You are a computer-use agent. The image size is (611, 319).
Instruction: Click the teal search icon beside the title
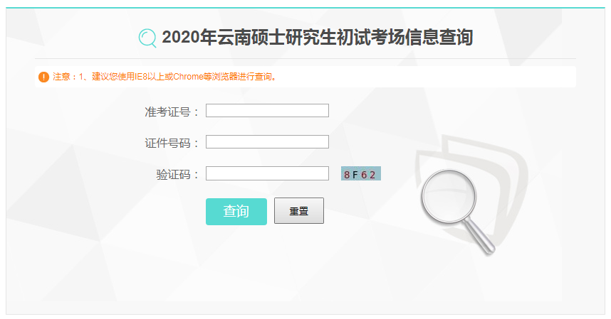(x=147, y=38)
